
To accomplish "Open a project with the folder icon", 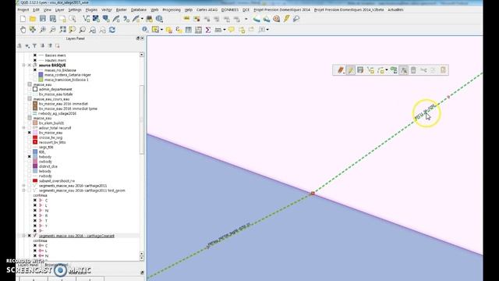I will point(33,19).
